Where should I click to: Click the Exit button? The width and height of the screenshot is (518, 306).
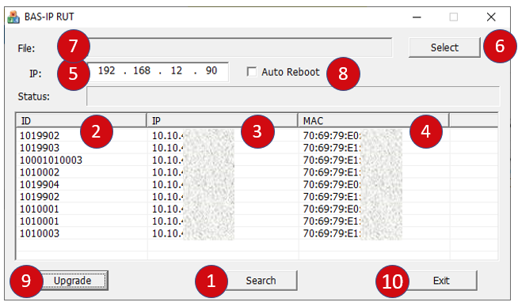coord(441,281)
